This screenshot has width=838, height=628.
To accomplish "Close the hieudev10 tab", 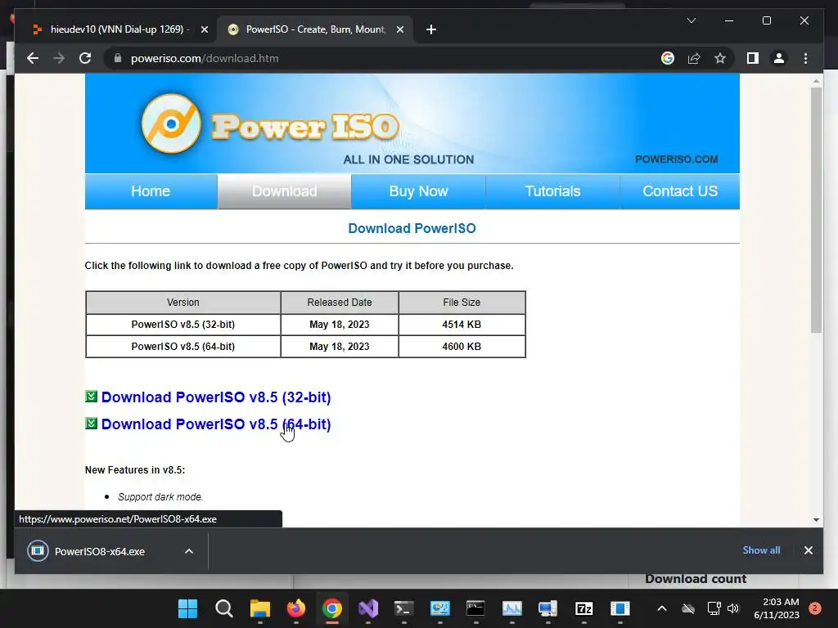I will click(204, 29).
